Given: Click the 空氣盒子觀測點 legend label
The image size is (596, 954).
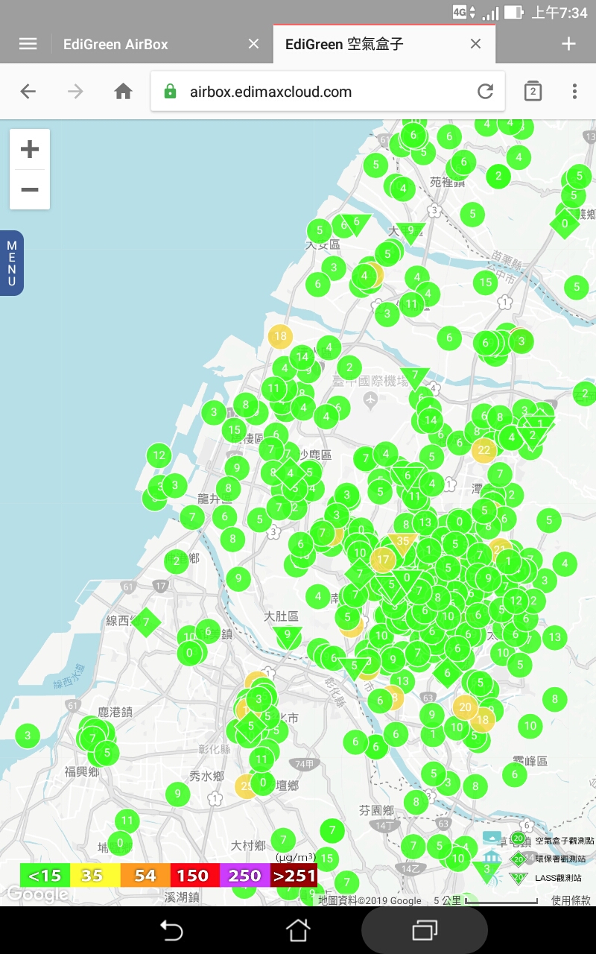Looking at the screenshot, I should click(564, 841).
